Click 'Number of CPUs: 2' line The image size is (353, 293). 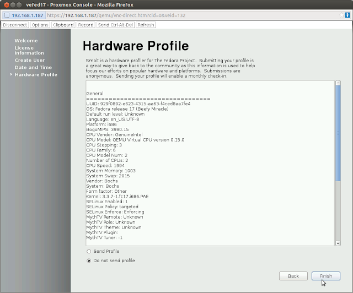click(107, 161)
